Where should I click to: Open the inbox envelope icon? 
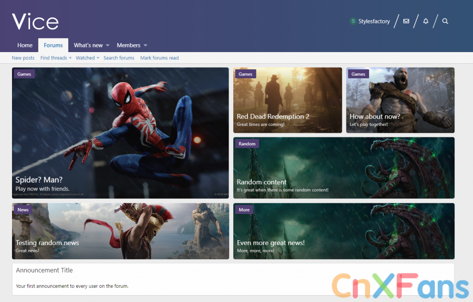406,21
